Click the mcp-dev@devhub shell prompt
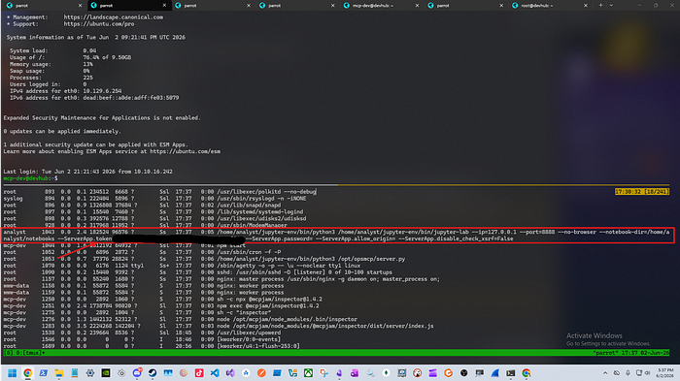Screen dimensions: 680x381 30,178
